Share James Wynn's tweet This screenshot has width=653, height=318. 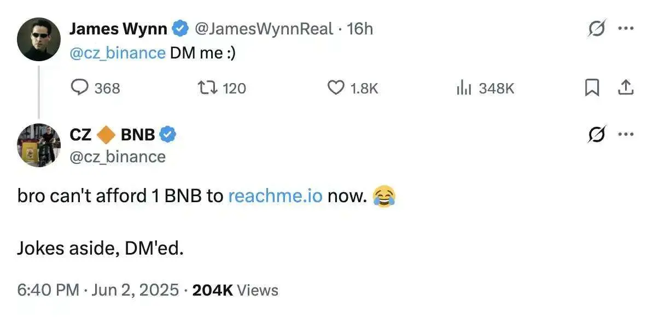(x=627, y=88)
